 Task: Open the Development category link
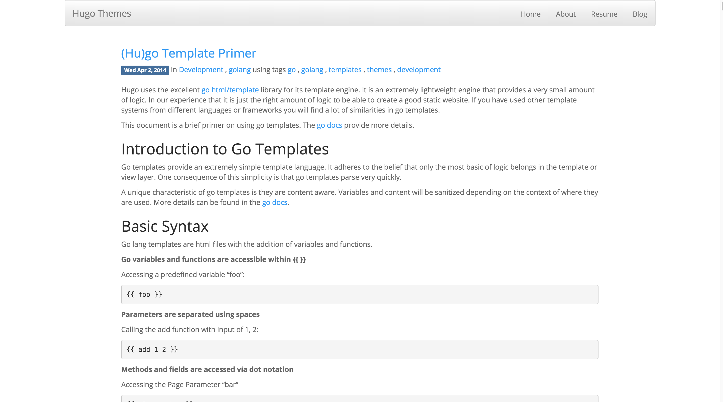click(201, 70)
